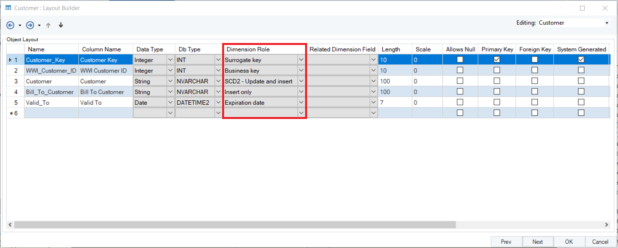
Task: Click the forward navigation arrow icon
Action: pyautogui.click(x=30, y=25)
